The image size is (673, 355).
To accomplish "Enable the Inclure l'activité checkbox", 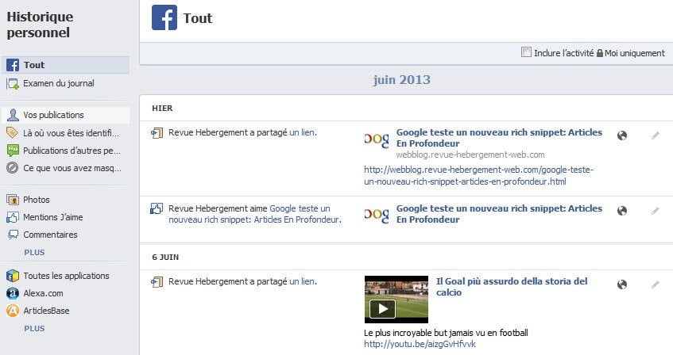I will click(526, 52).
